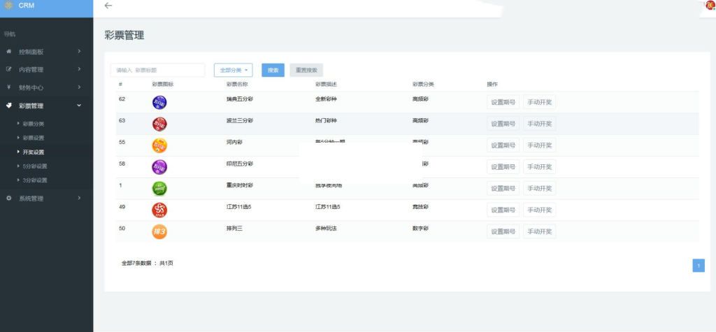
Task: Click the 重庆时时彩 green lottery icon
Action: (159, 189)
